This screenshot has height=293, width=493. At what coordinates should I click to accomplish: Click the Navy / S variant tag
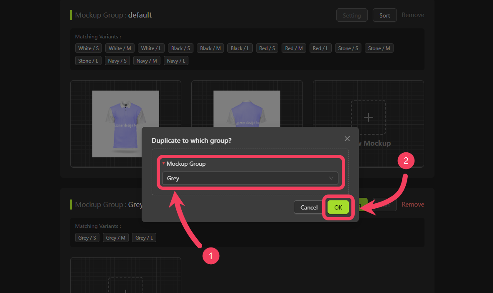pos(117,61)
